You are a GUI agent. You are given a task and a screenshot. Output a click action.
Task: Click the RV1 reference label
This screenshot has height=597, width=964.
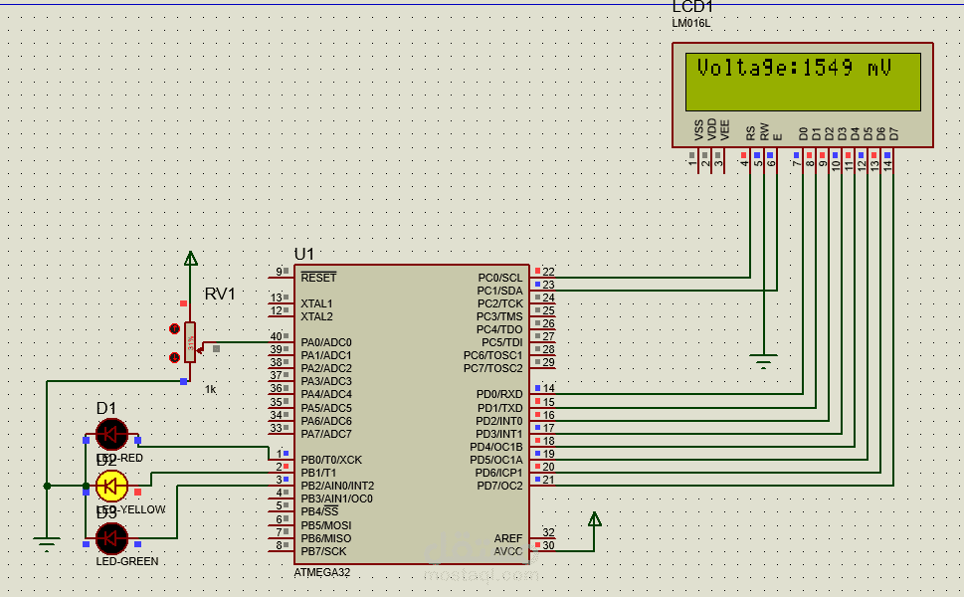(x=220, y=294)
